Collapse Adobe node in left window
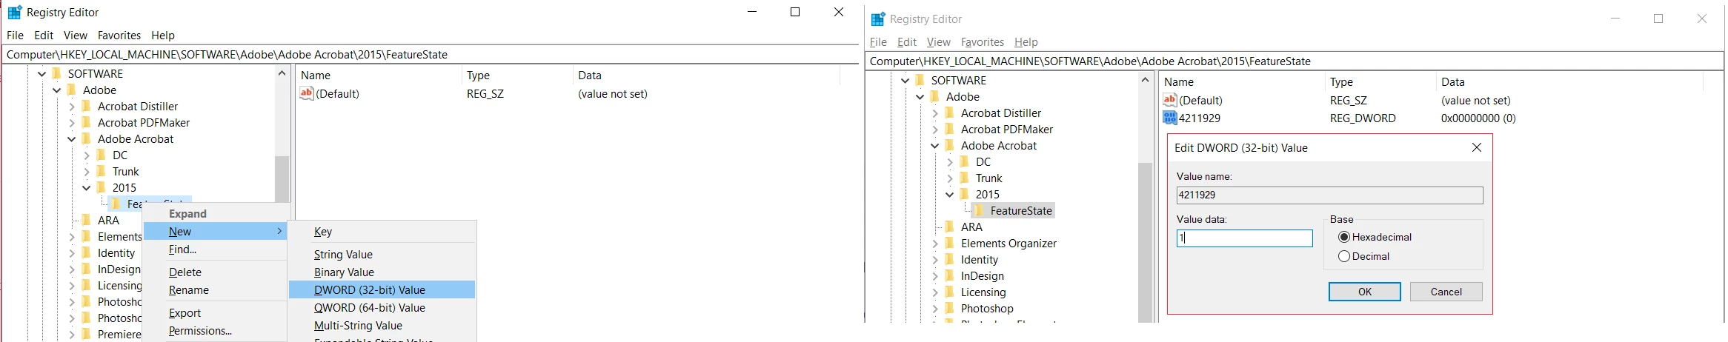Viewport: 1728px width, 342px height. (56, 90)
